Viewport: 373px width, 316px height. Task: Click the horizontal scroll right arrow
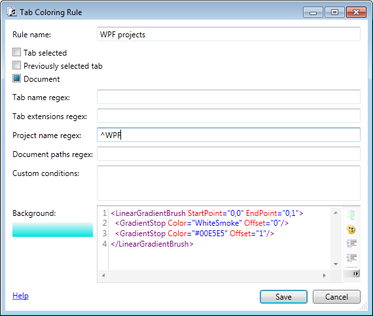coord(324,275)
